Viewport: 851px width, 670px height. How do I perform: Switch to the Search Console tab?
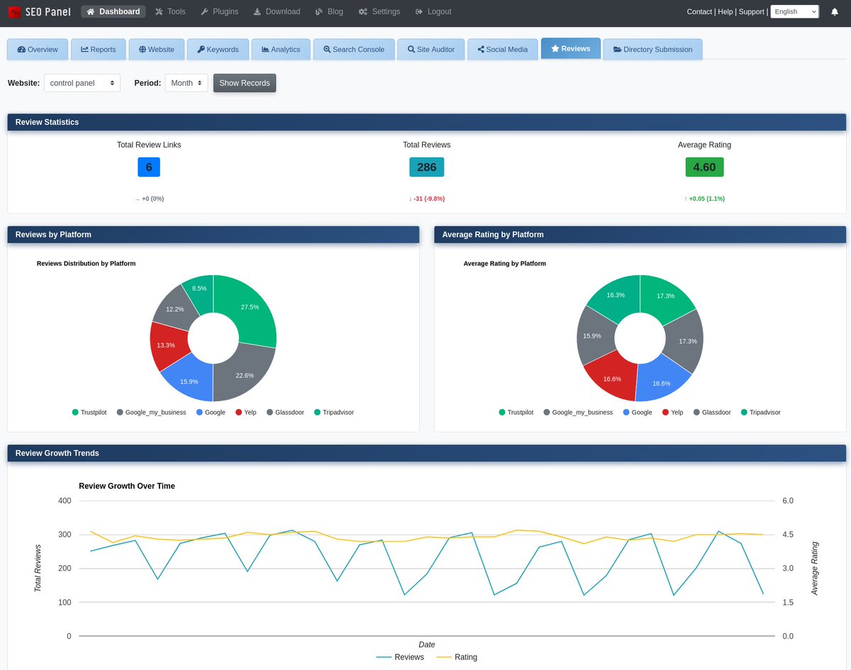click(x=354, y=49)
